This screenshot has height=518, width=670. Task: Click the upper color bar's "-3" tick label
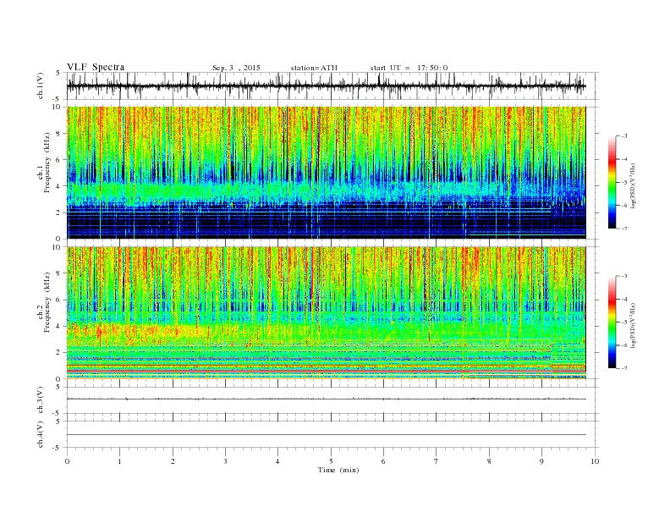(623, 136)
